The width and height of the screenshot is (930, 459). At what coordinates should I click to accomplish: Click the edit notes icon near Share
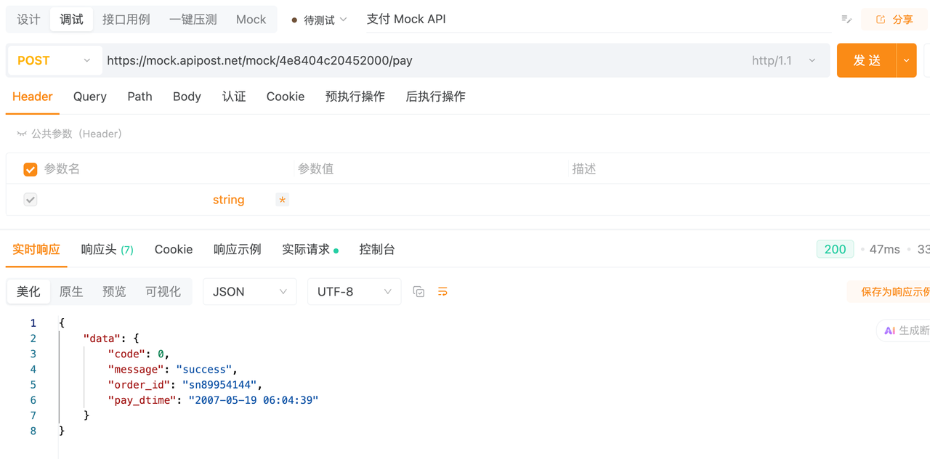tap(846, 19)
